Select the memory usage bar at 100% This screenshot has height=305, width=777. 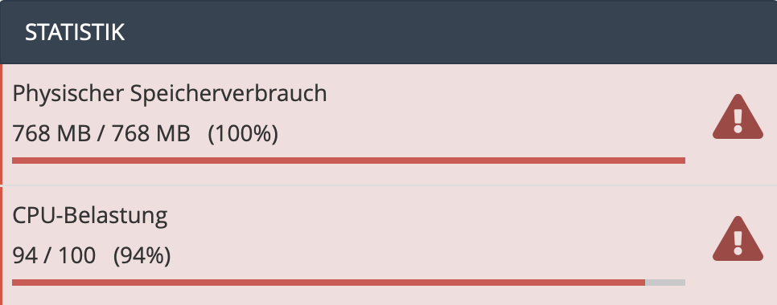pos(348,161)
